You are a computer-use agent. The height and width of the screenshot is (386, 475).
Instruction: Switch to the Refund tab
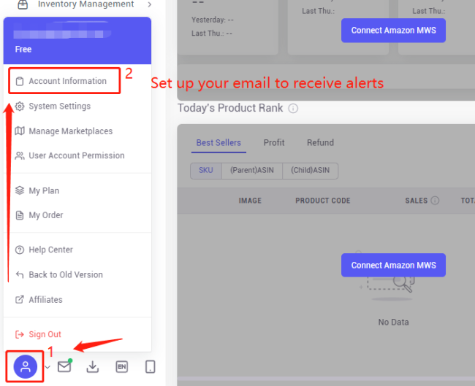[x=320, y=142]
